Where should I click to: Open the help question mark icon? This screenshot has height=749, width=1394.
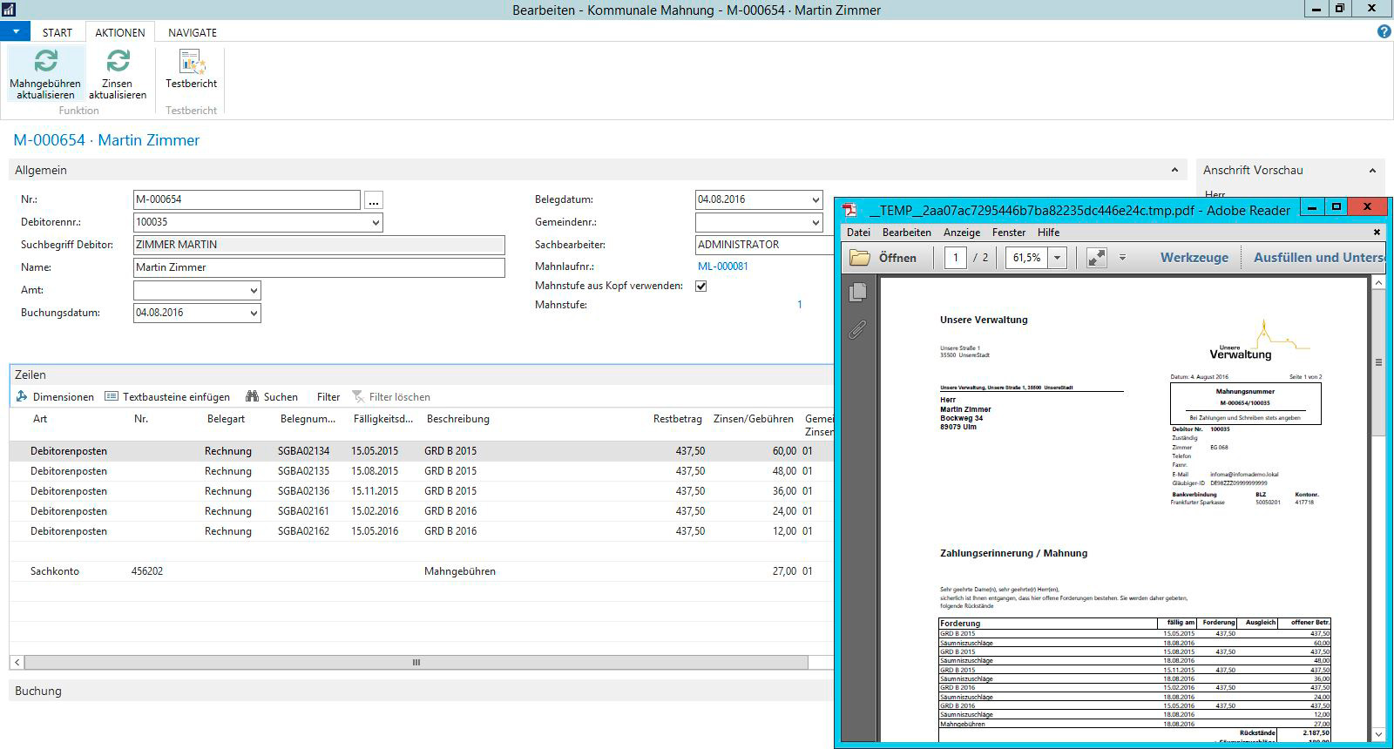(1384, 32)
